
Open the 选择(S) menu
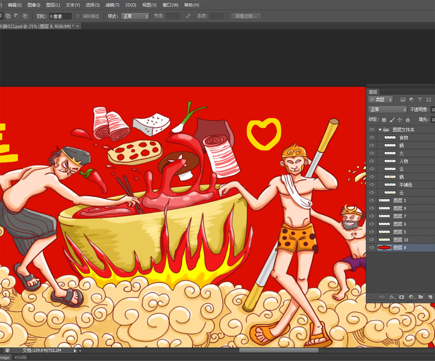92,5
